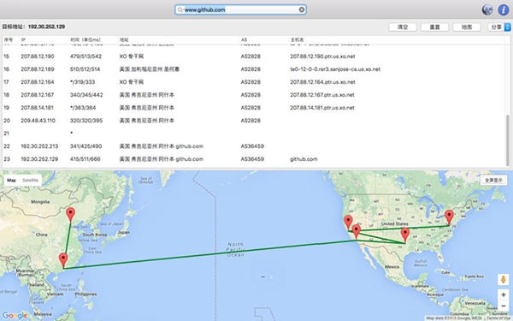Click the 地图 map button
Viewport: 513px width, 321px height.
[467, 27]
